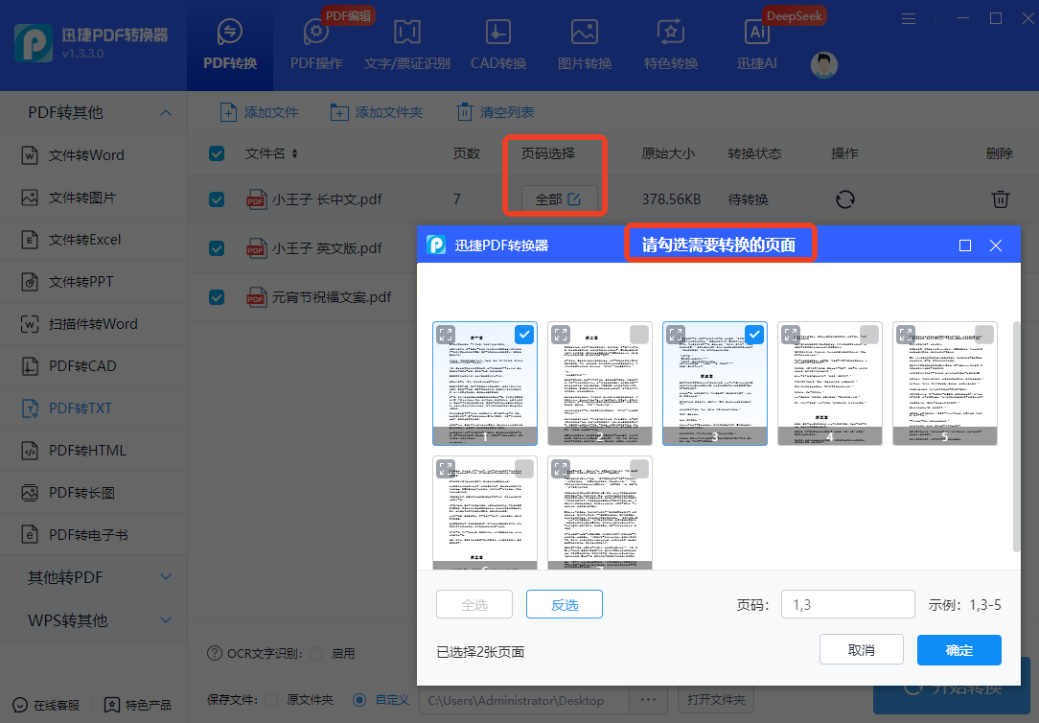Click the 全选 button
1039x723 pixels.
coord(474,604)
